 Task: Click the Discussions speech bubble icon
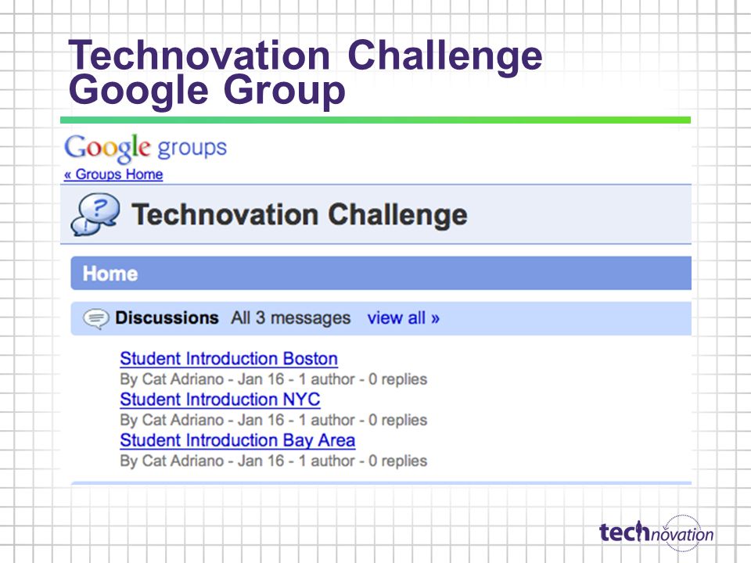point(96,318)
